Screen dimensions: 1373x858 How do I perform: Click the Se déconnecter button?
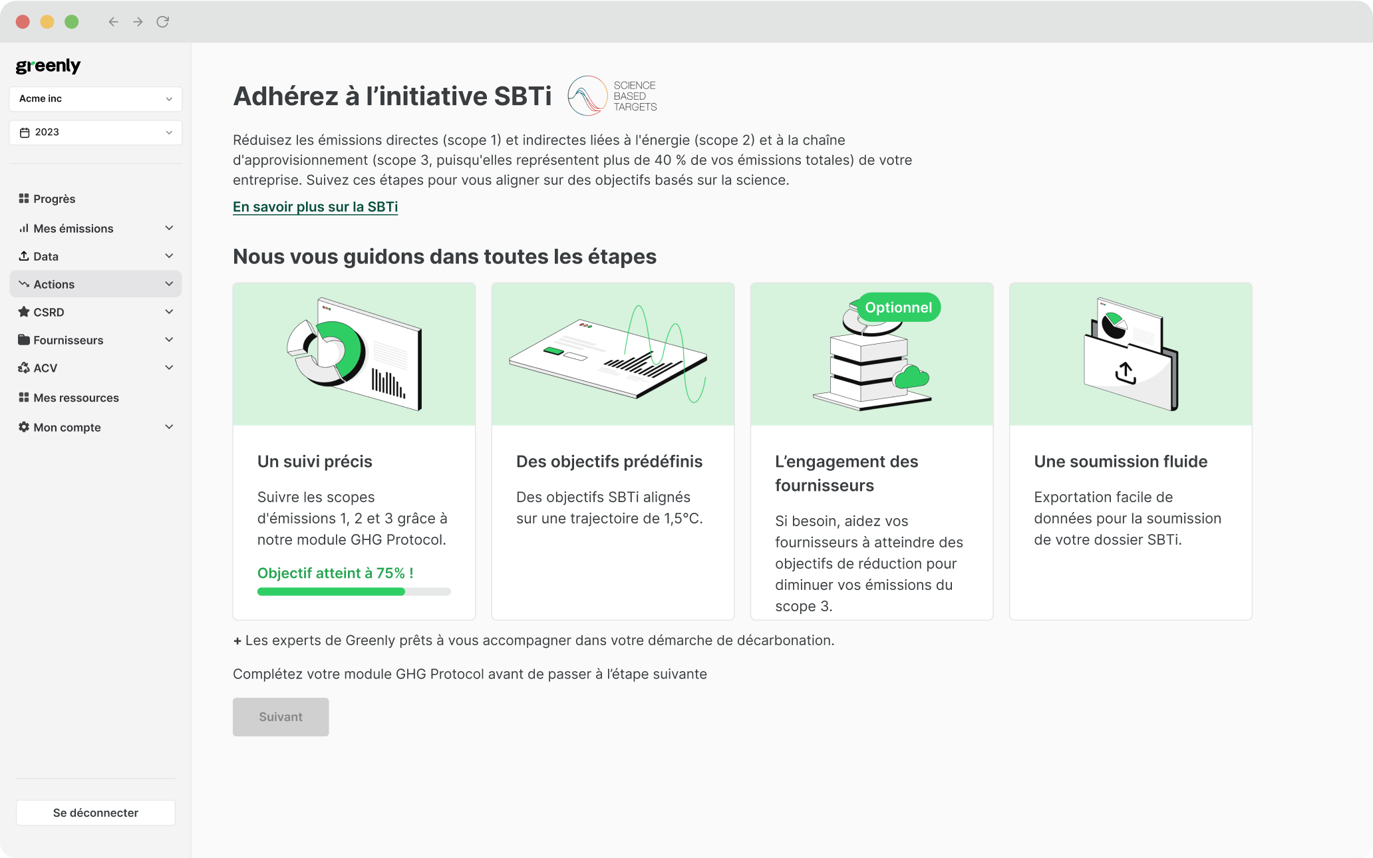coord(96,813)
